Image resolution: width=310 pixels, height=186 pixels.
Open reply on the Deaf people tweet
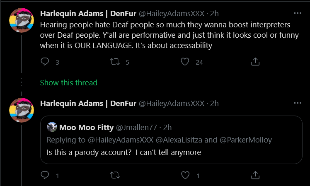pyautogui.click(x=45, y=62)
